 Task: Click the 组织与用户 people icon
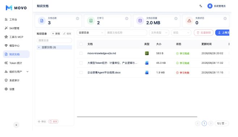point(6,72)
